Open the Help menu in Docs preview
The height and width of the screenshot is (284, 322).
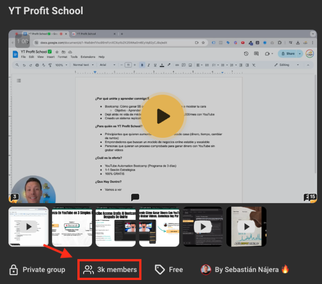click(x=102, y=57)
